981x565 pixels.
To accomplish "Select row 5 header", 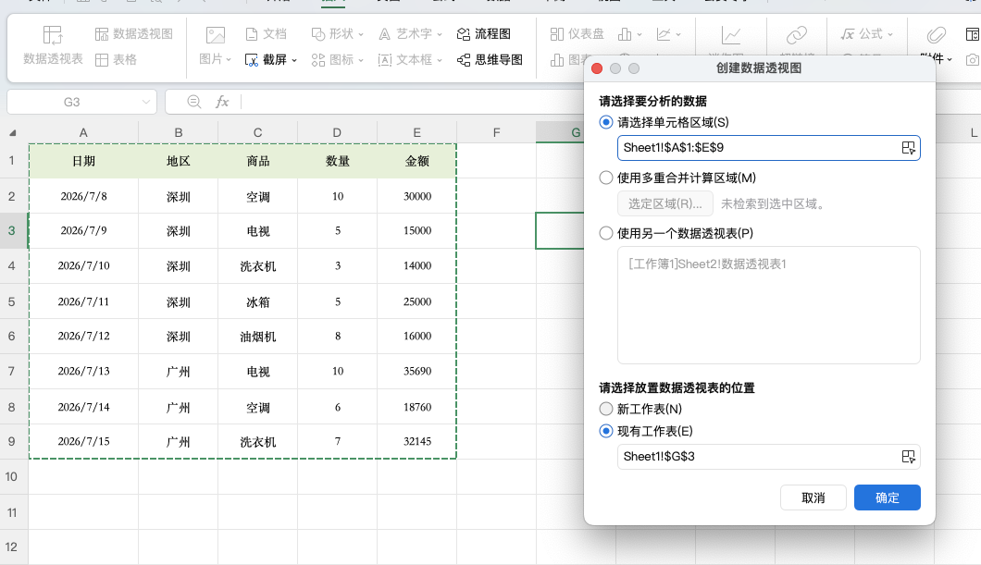I will pyautogui.click(x=12, y=301).
